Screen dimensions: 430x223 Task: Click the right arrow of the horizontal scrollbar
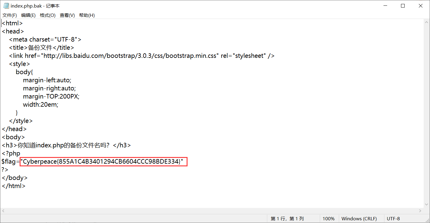pyautogui.click(x=420, y=211)
